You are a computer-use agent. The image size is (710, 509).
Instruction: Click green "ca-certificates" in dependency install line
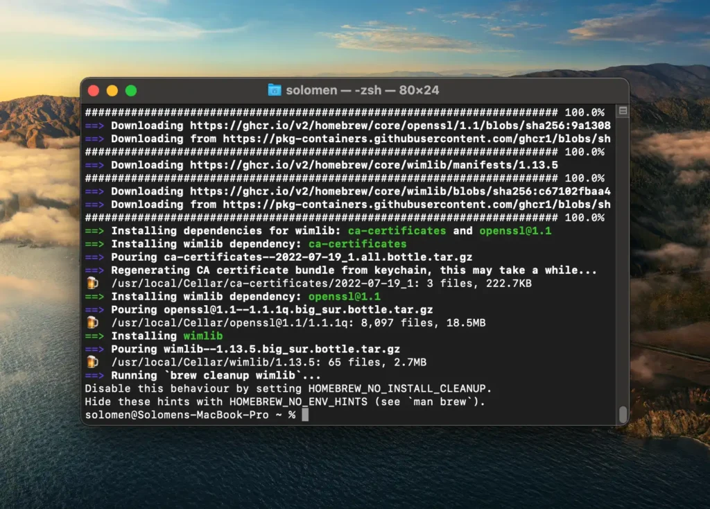(x=357, y=244)
